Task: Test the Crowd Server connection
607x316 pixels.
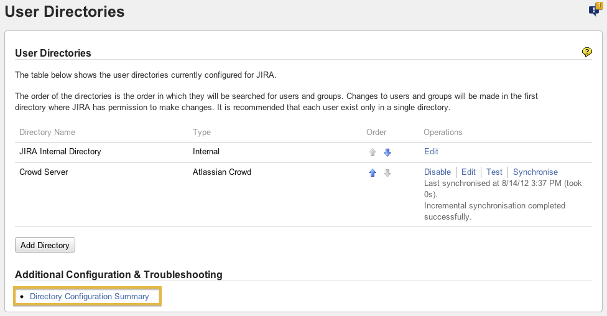Action: point(494,172)
